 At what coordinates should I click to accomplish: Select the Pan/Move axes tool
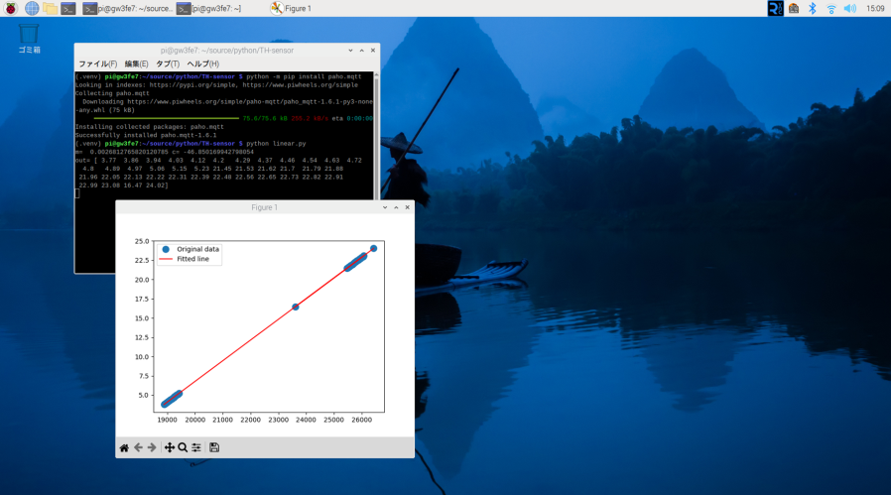point(169,448)
